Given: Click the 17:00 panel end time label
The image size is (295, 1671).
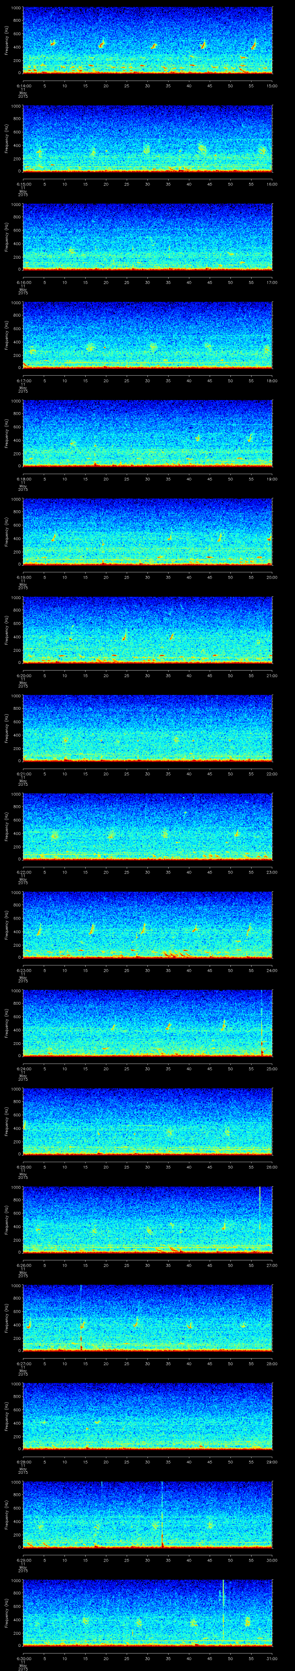Looking at the screenshot, I should (272, 282).
